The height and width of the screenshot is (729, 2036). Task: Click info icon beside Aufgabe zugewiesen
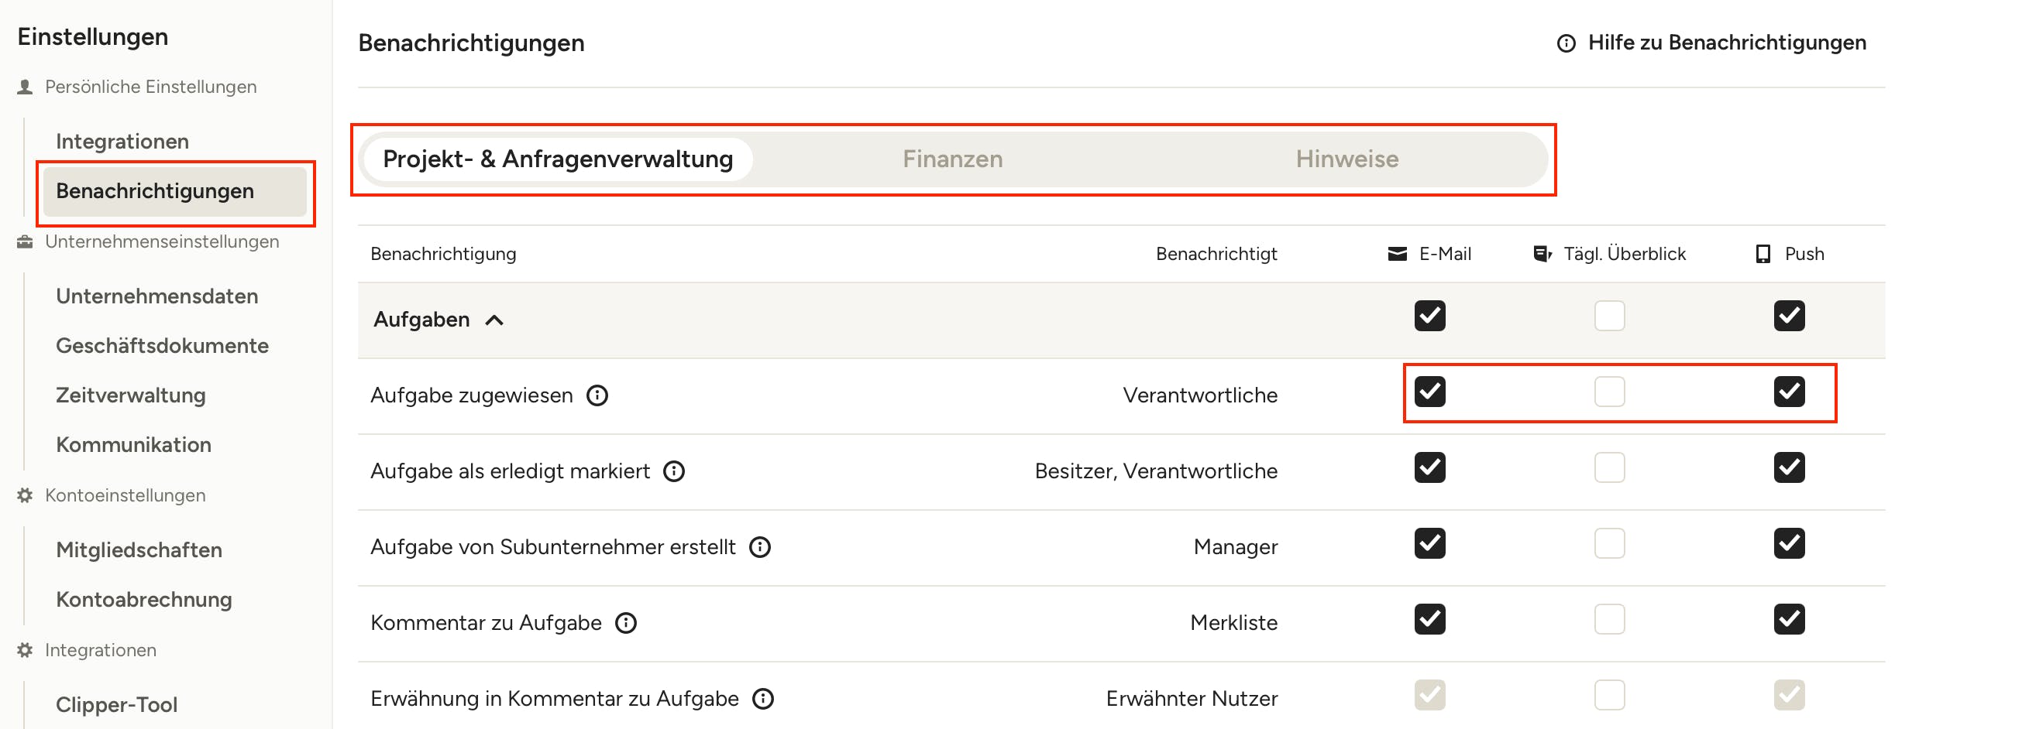[x=597, y=395]
